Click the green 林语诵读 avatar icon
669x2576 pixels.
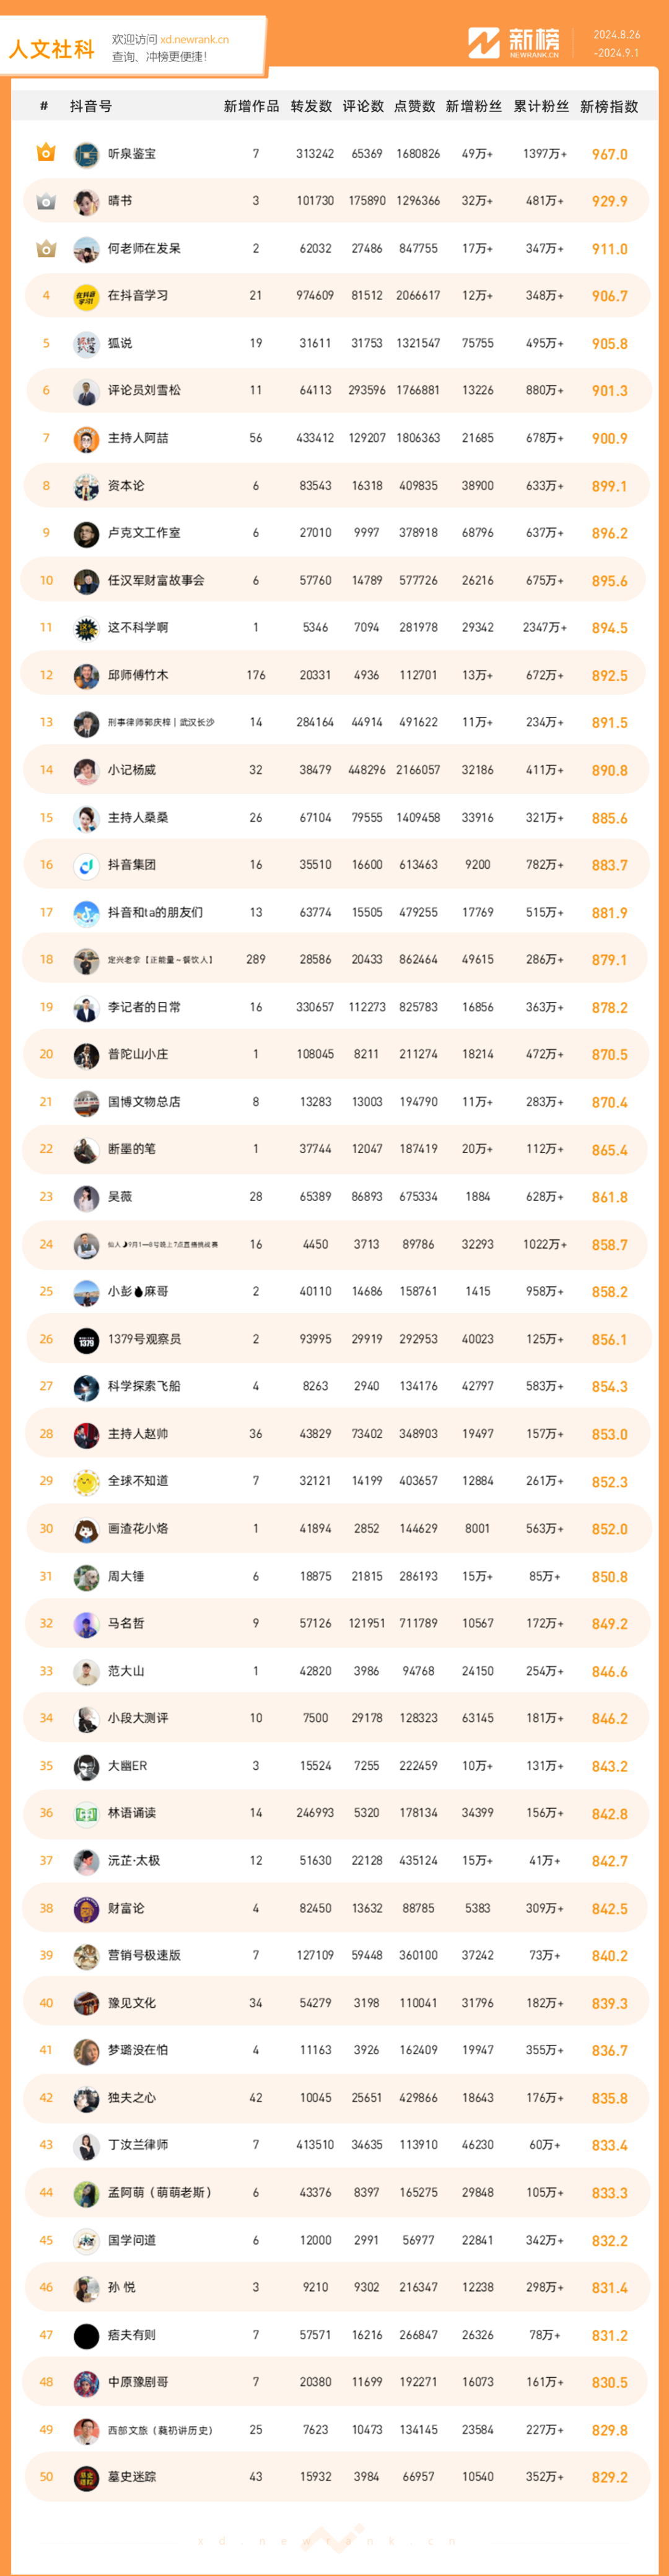[86, 1813]
